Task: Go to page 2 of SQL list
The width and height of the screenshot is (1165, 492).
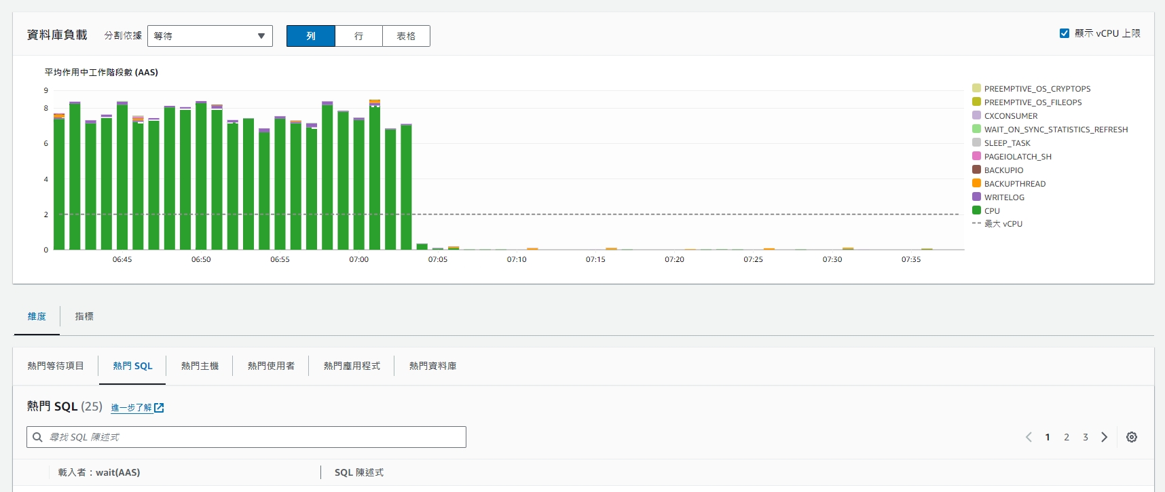Action: pyautogui.click(x=1067, y=437)
